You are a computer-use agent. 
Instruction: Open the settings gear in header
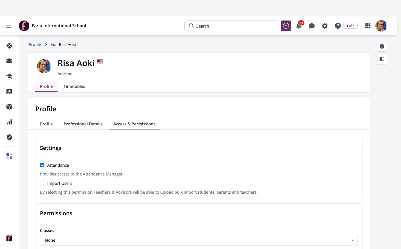[x=325, y=26]
